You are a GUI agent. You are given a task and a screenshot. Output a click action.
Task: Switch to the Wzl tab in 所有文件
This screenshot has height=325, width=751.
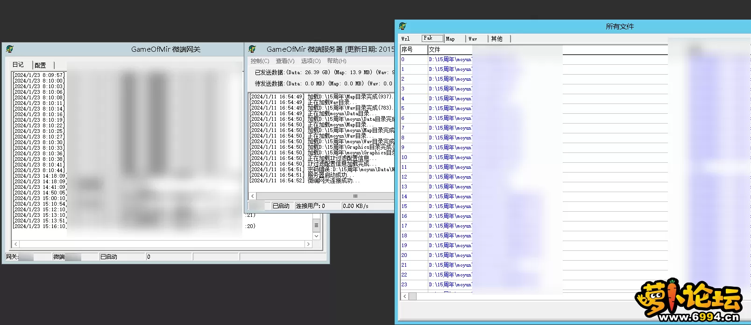click(405, 39)
